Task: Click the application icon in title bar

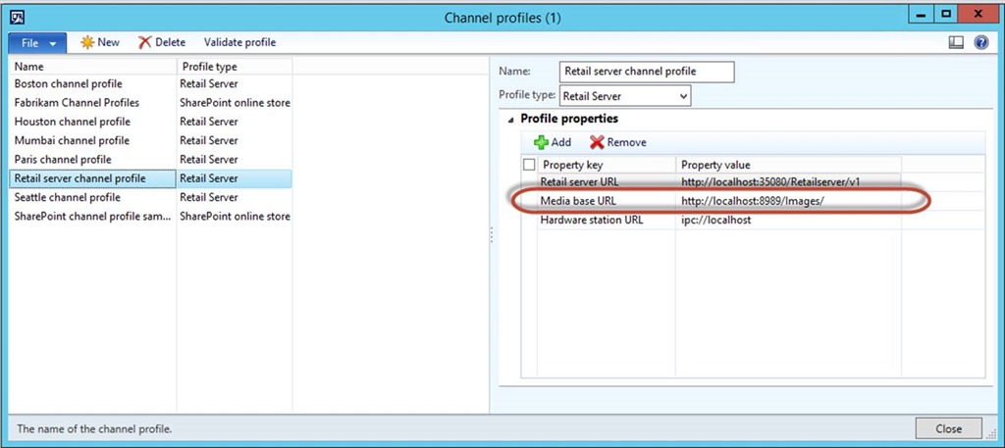Action: point(18,16)
